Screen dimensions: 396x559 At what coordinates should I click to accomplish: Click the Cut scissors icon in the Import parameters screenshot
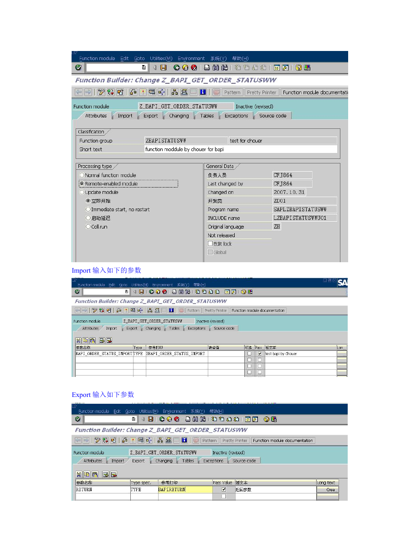click(78, 340)
